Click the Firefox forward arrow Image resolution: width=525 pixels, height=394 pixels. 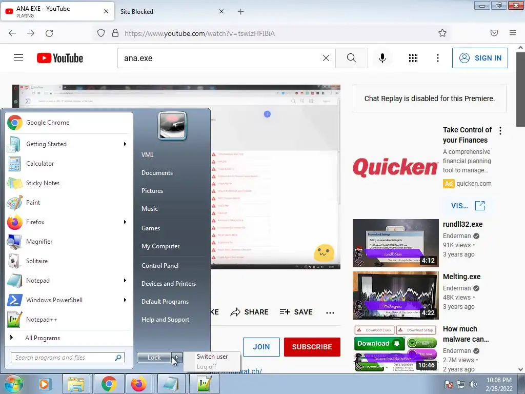[x=31, y=33]
